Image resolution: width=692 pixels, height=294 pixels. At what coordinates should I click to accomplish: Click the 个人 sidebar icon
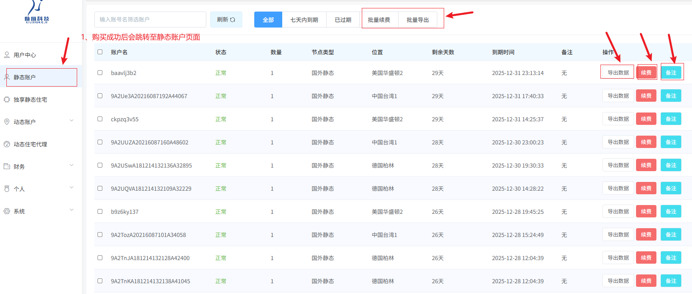click(x=7, y=189)
